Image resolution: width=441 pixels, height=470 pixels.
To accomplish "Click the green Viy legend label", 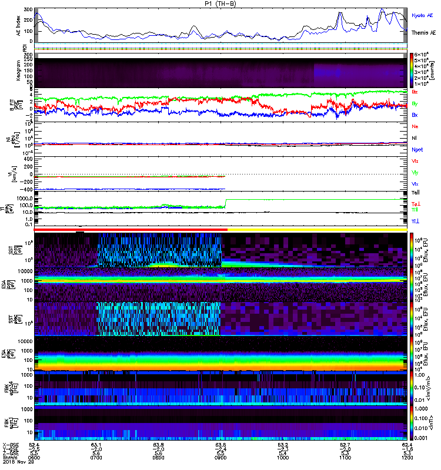I will tap(415, 173).
